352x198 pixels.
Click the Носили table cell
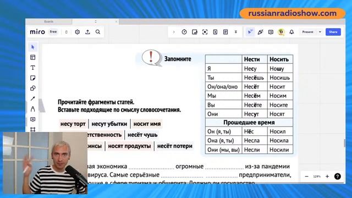coord(279,150)
